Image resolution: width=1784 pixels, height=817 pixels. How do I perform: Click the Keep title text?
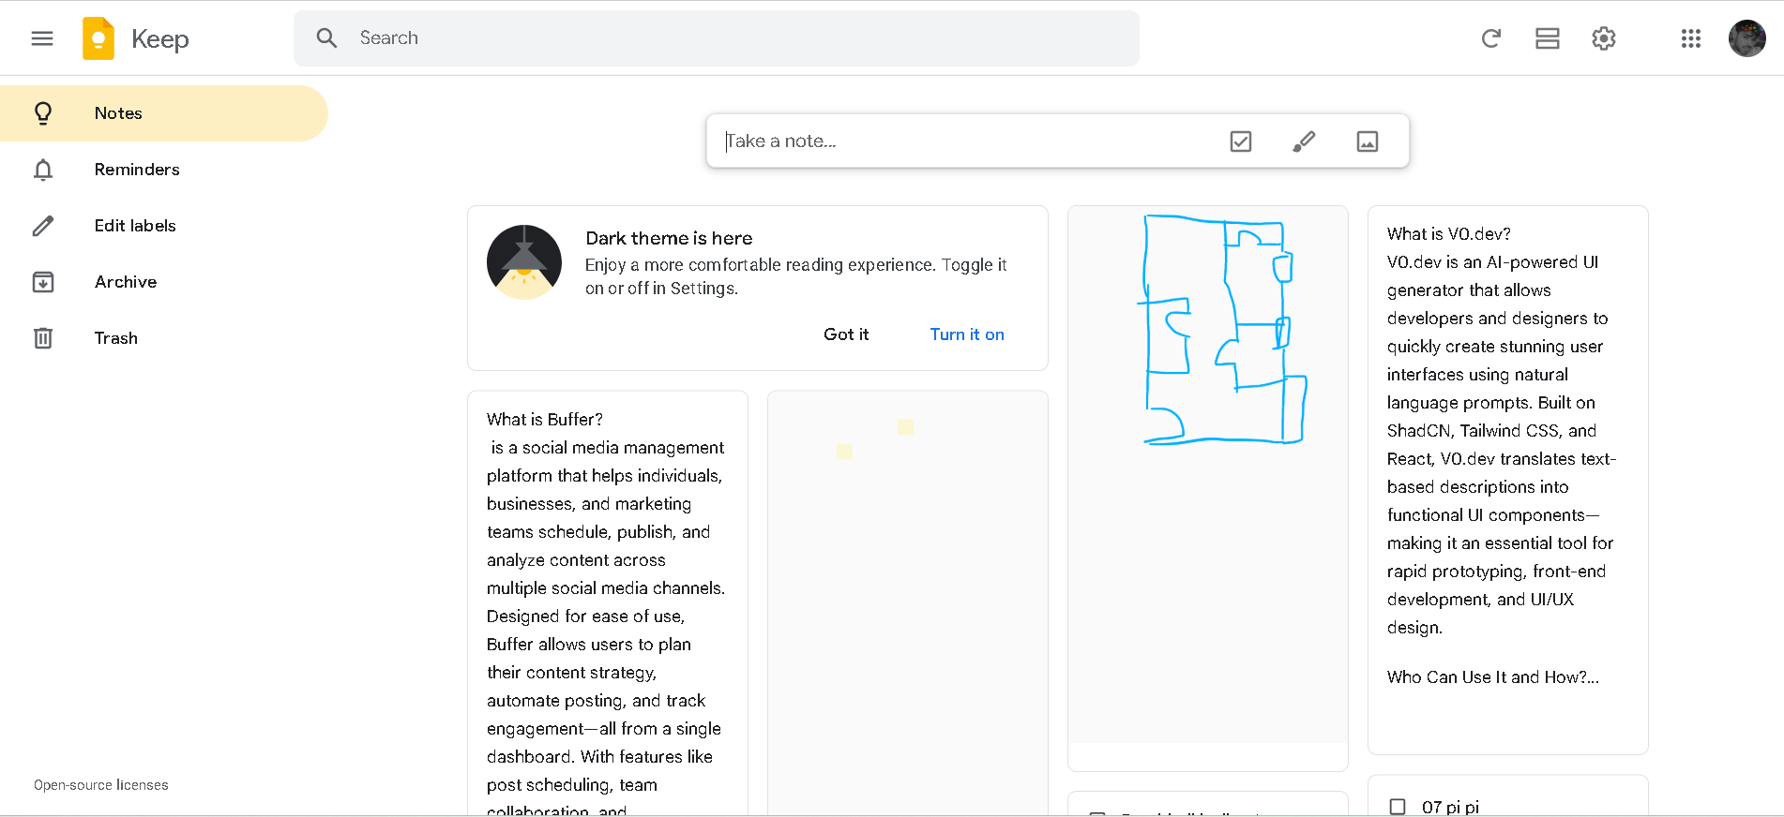(160, 38)
